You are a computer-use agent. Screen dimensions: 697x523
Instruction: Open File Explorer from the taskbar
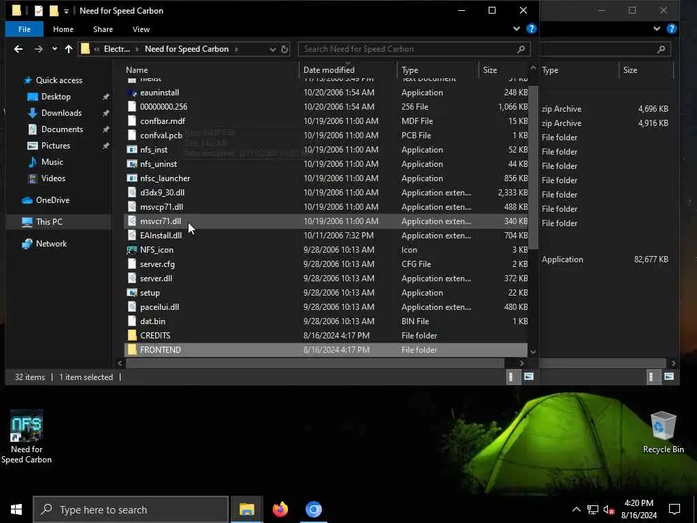[x=246, y=509]
